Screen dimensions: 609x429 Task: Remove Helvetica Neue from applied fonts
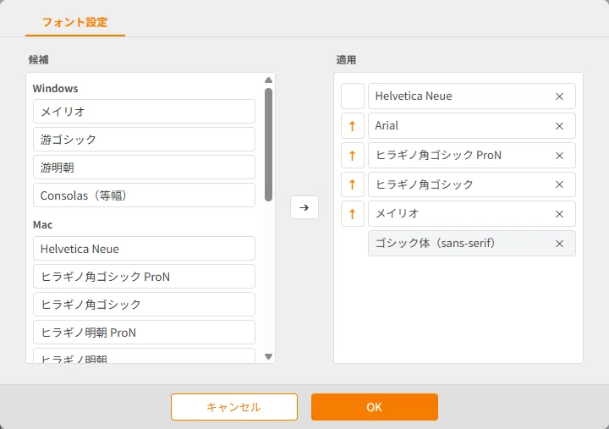(x=559, y=96)
